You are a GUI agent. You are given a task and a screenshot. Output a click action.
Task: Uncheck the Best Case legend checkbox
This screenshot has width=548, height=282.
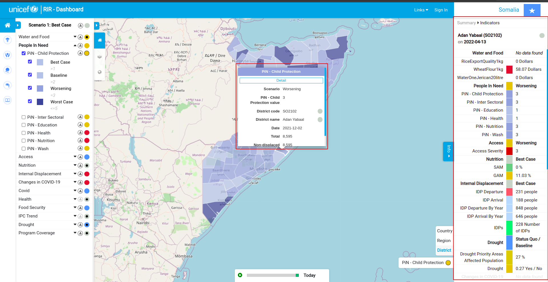[30, 62]
